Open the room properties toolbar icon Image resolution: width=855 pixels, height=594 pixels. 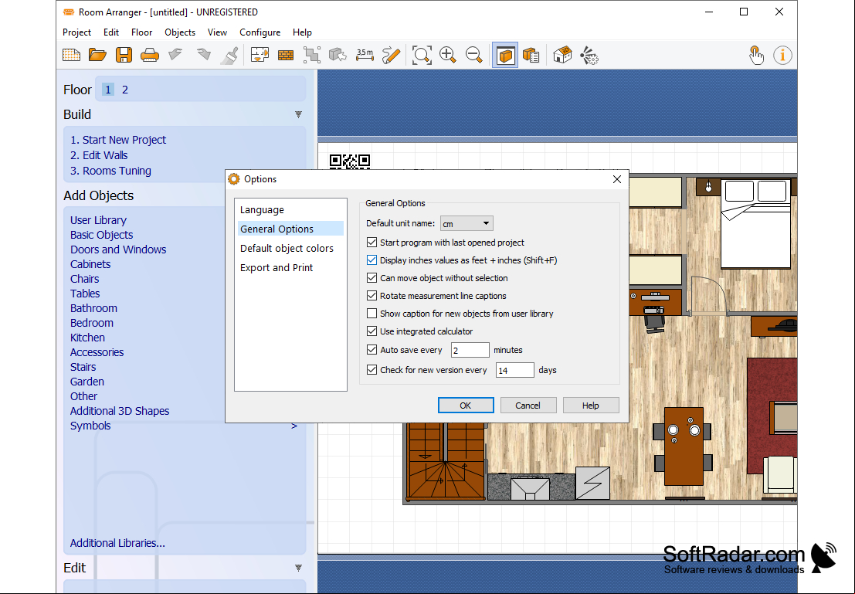(x=260, y=55)
